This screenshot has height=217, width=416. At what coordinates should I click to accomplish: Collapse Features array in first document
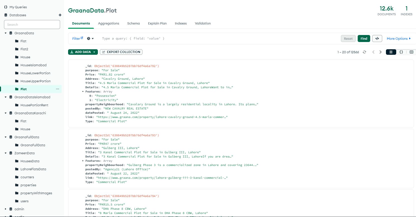pos(83,91)
